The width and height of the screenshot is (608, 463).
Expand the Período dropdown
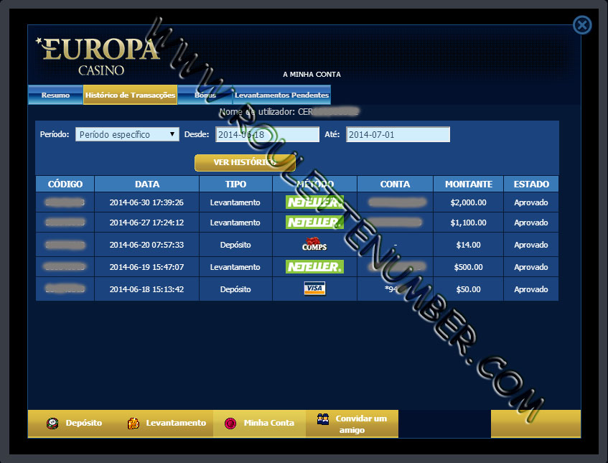[127, 134]
